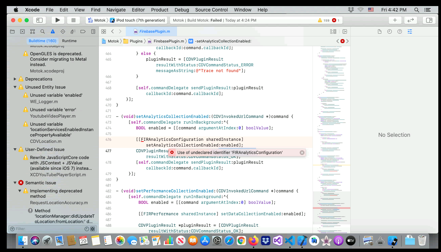
Task: Show the source control navigator
Action: coord(22,32)
